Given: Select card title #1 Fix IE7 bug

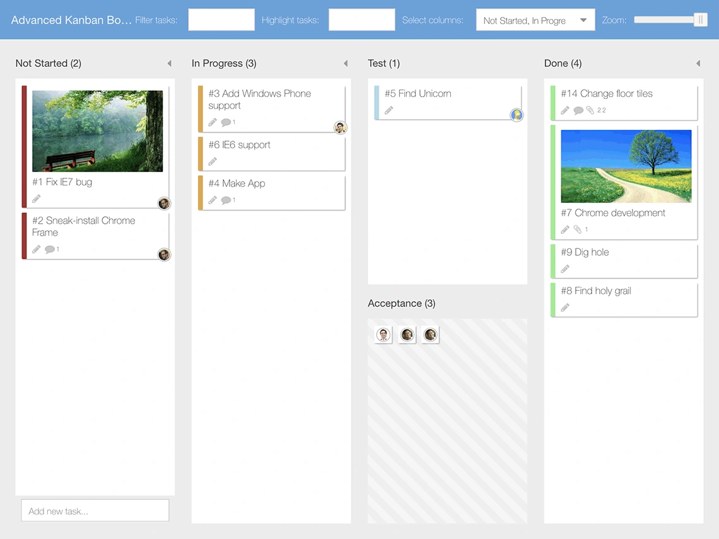Looking at the screenshot, I should pos(62,182).
